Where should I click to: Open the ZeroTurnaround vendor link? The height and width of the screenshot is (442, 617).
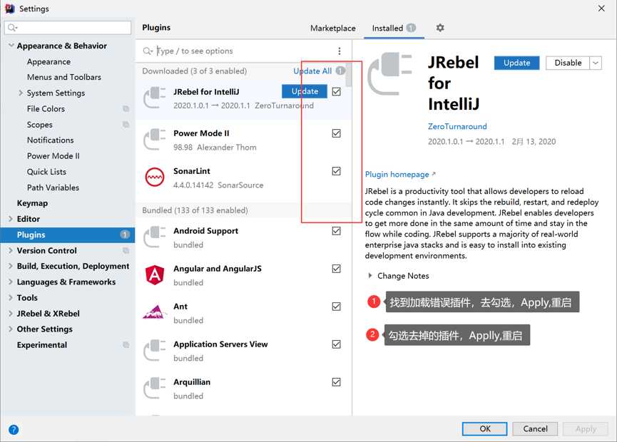click(457, 126)
